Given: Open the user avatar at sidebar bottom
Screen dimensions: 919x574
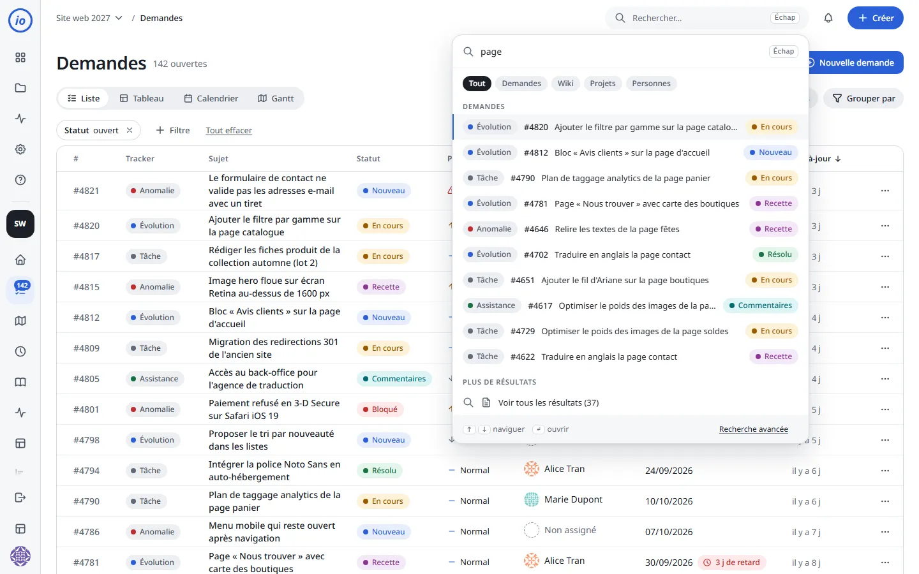Looking at the screenshot, I should [20, 556].
